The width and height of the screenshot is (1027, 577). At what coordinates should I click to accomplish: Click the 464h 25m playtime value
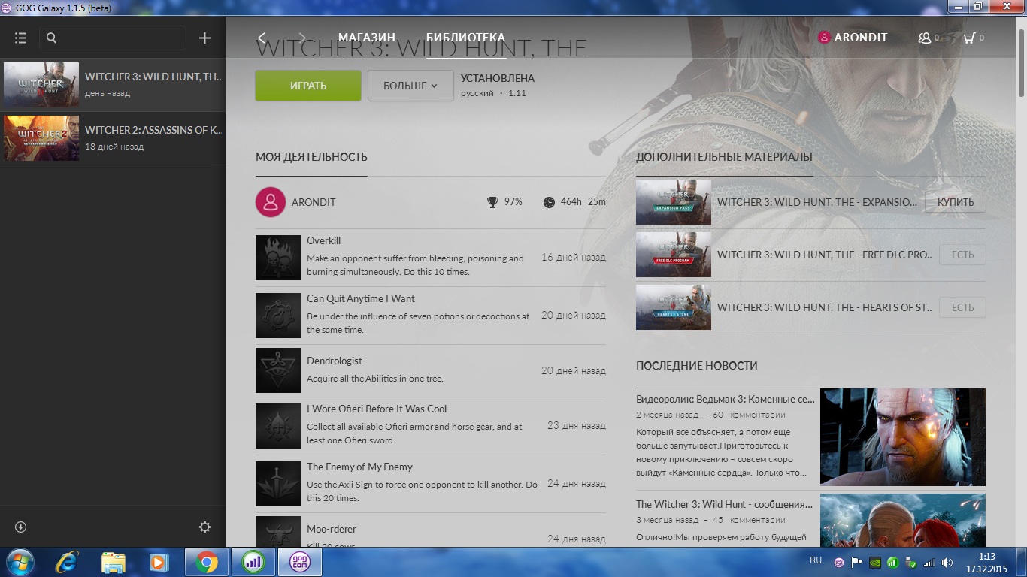point(583,202)
